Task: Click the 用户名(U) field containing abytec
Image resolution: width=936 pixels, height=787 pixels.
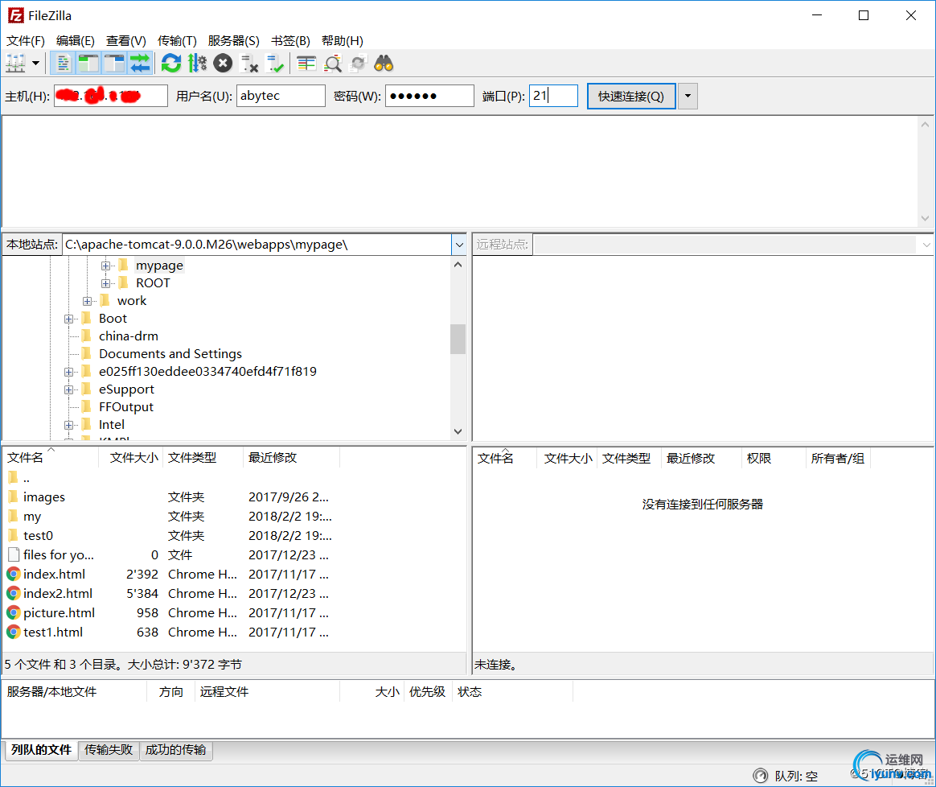Action: [x=281, y=96]
